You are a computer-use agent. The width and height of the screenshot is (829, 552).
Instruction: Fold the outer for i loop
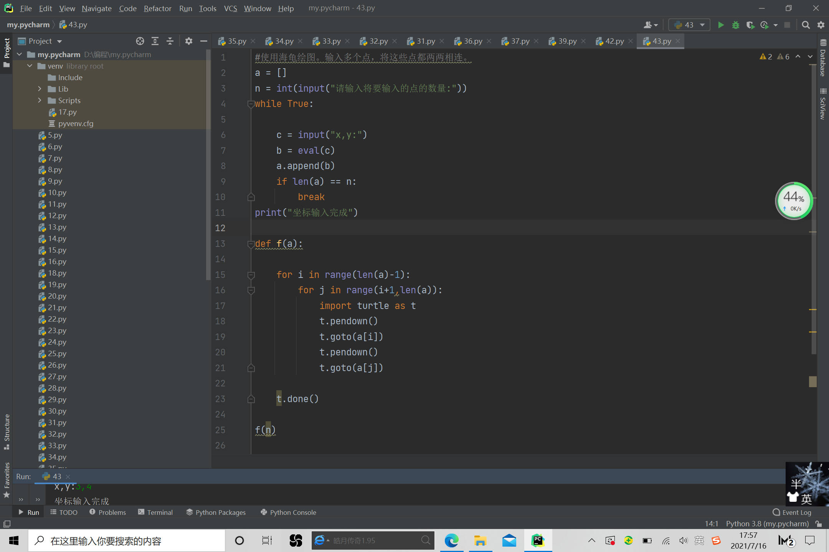[x=251, y=275]
